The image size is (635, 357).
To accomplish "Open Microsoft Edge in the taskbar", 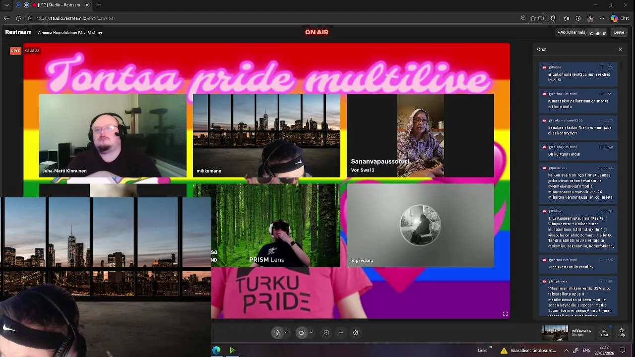I will coord(216,351).
